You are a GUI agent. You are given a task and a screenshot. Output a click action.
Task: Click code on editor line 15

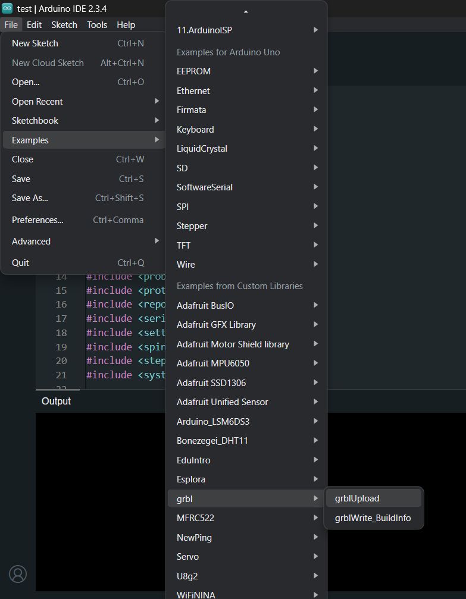click(x=126, y=290)
